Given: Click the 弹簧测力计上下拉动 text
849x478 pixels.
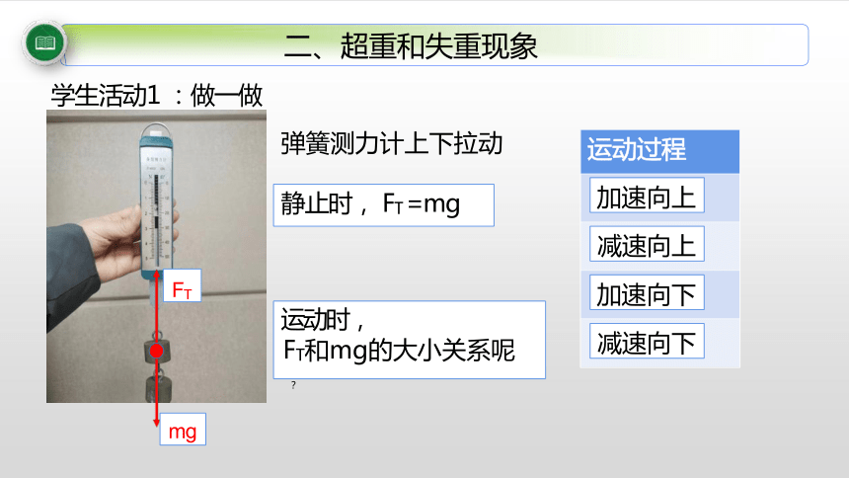Looking at the screenshot, I should [392, 144].
